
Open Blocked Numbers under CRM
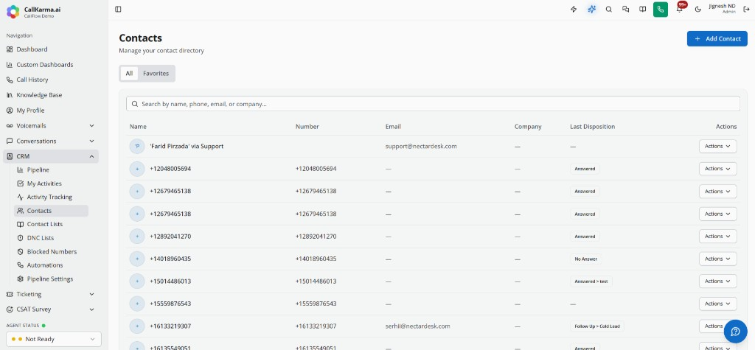51,252
